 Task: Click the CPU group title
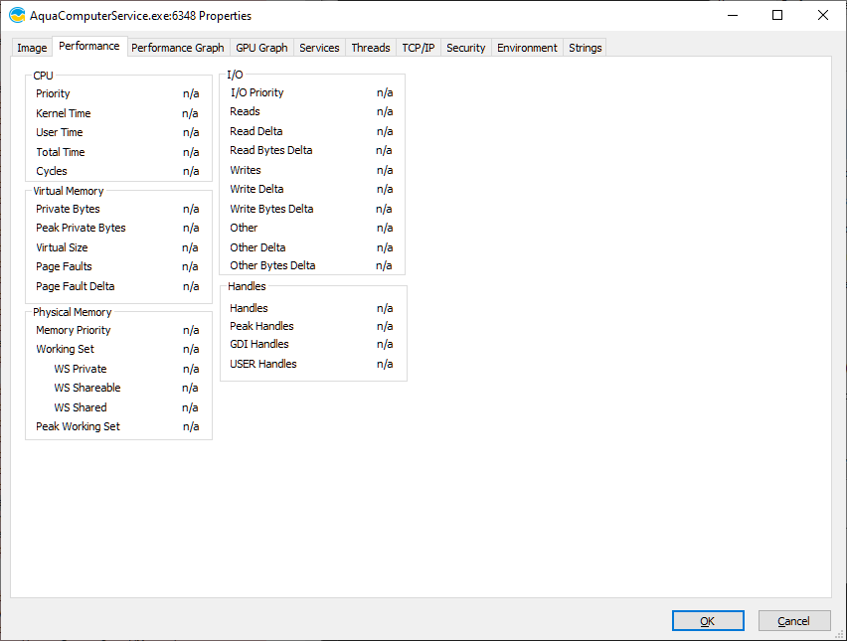click(x=43, y=76)
